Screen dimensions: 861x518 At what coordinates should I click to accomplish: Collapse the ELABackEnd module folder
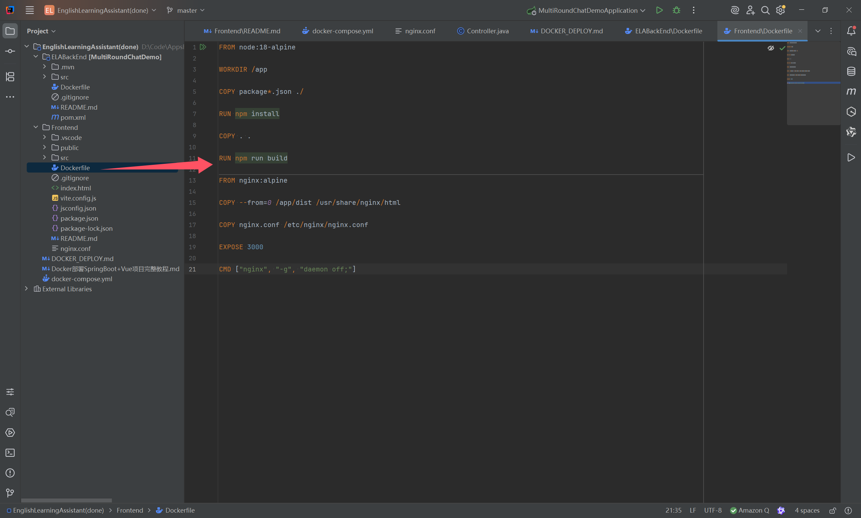(36, 57)
